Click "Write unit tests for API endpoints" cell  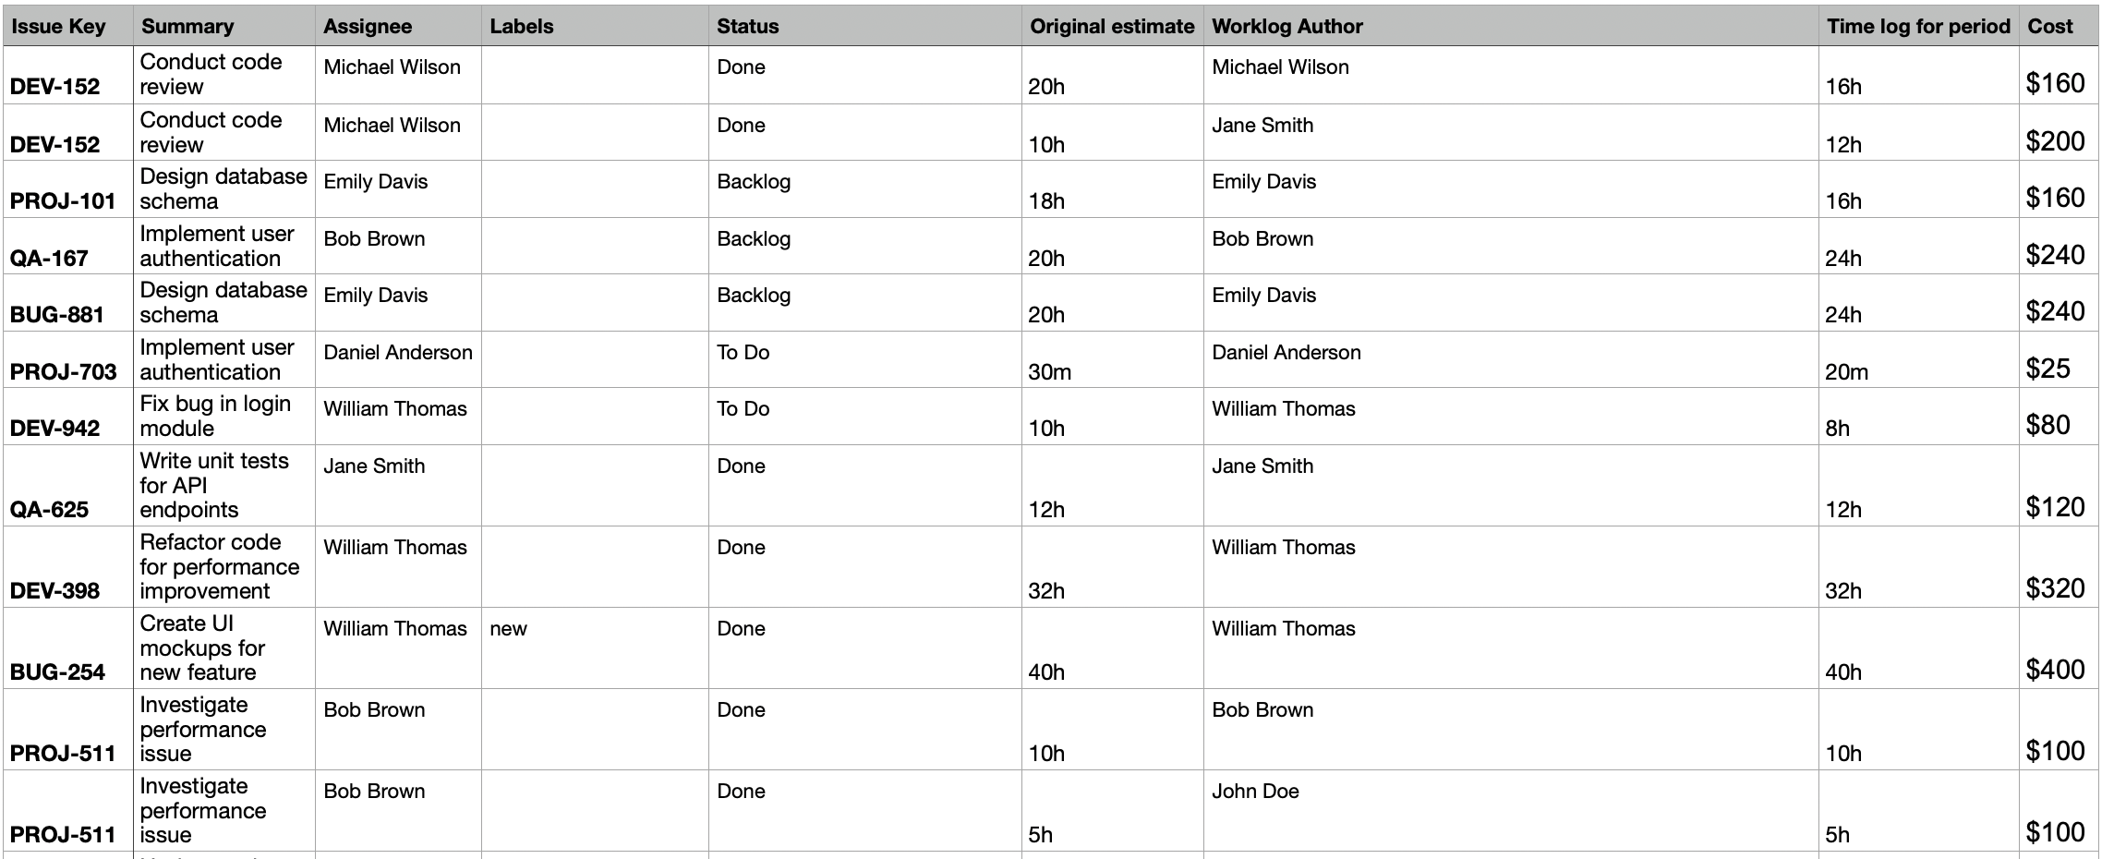214,485
